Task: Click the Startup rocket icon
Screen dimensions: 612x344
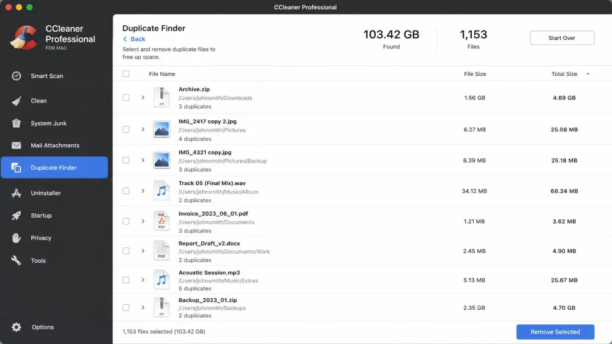Action: point(17,216)
